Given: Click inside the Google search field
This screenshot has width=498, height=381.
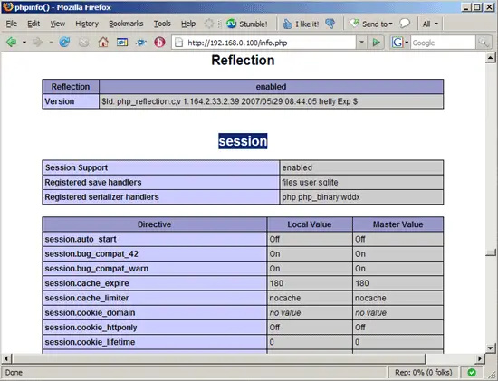Looking at the screenshot, I should click(443, 43).
